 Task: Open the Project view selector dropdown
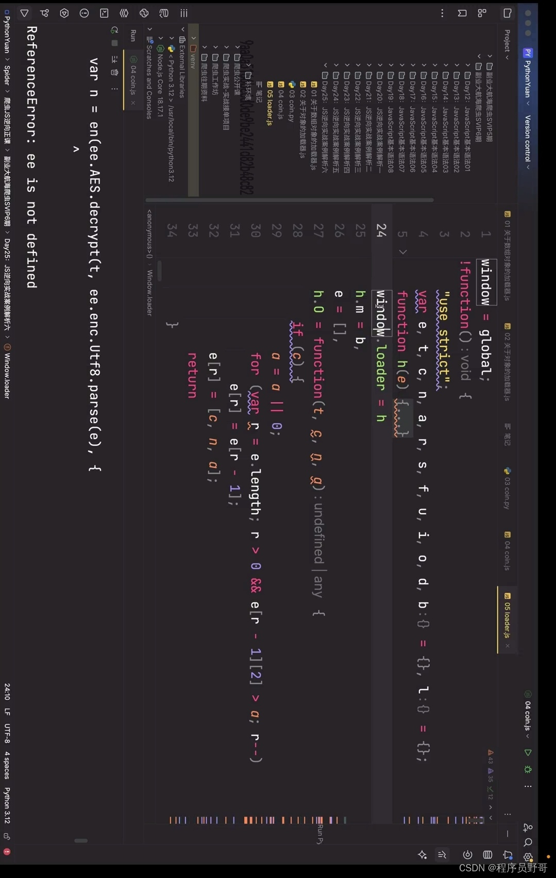pyautogui.click(x=507, y=45)
